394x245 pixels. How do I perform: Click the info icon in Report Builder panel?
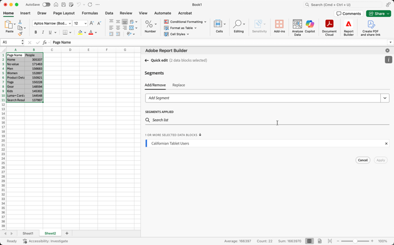(388, 59)
